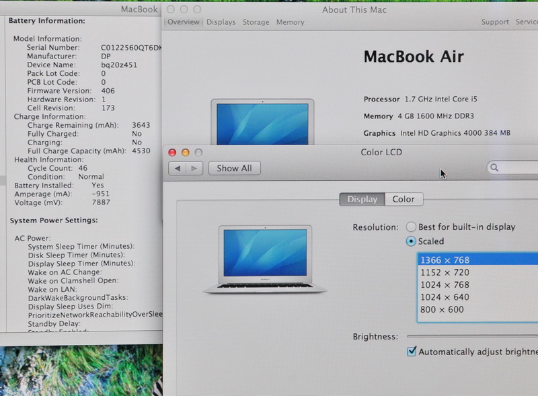Select Best for built-in display option
Screen dimensions: 538x396
pos(411,227)
